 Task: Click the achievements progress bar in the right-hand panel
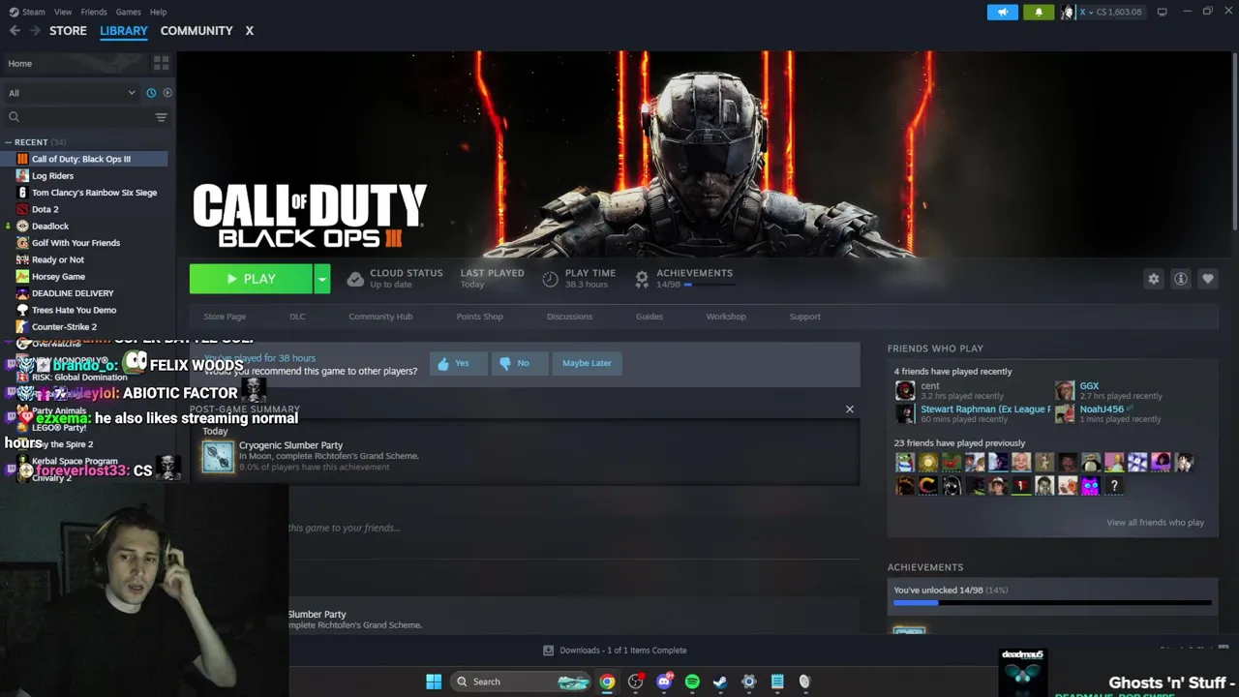(x=1052, y=603)
